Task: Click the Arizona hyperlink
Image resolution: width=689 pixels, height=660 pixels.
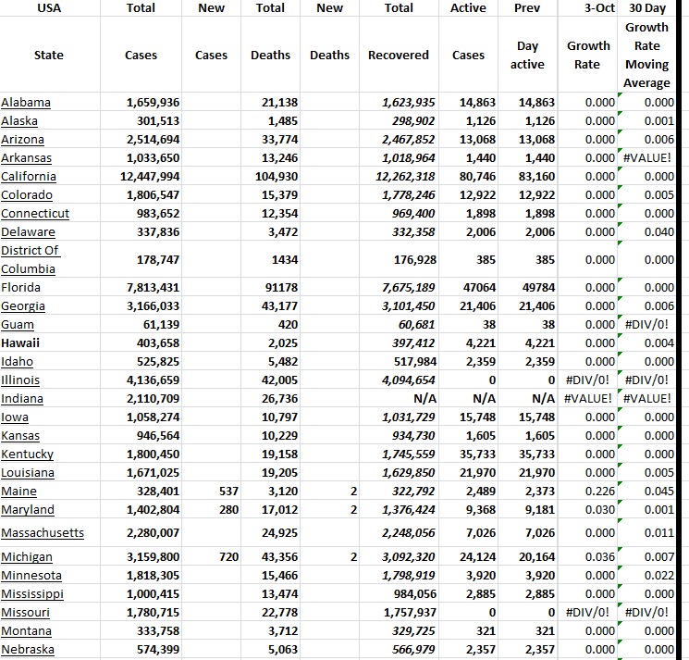Action: point(22,140)
